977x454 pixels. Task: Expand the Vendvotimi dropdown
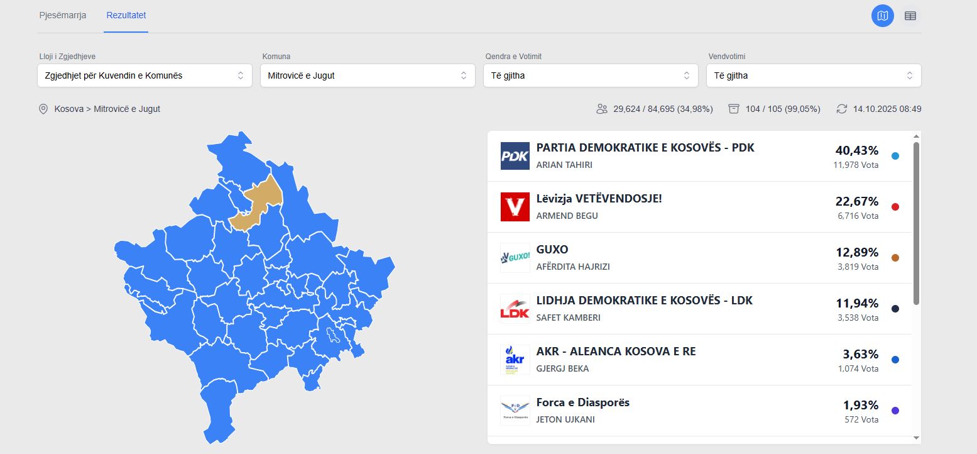click(x=814, y=75)
